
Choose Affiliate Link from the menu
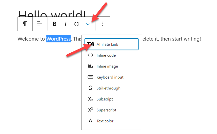tap(112, 44)
